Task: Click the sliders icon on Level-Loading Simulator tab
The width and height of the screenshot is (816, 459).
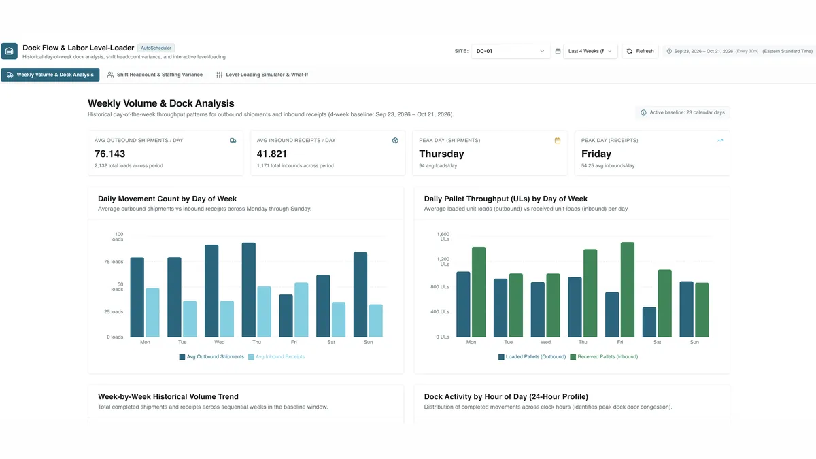Action: [x=220, y=75]
